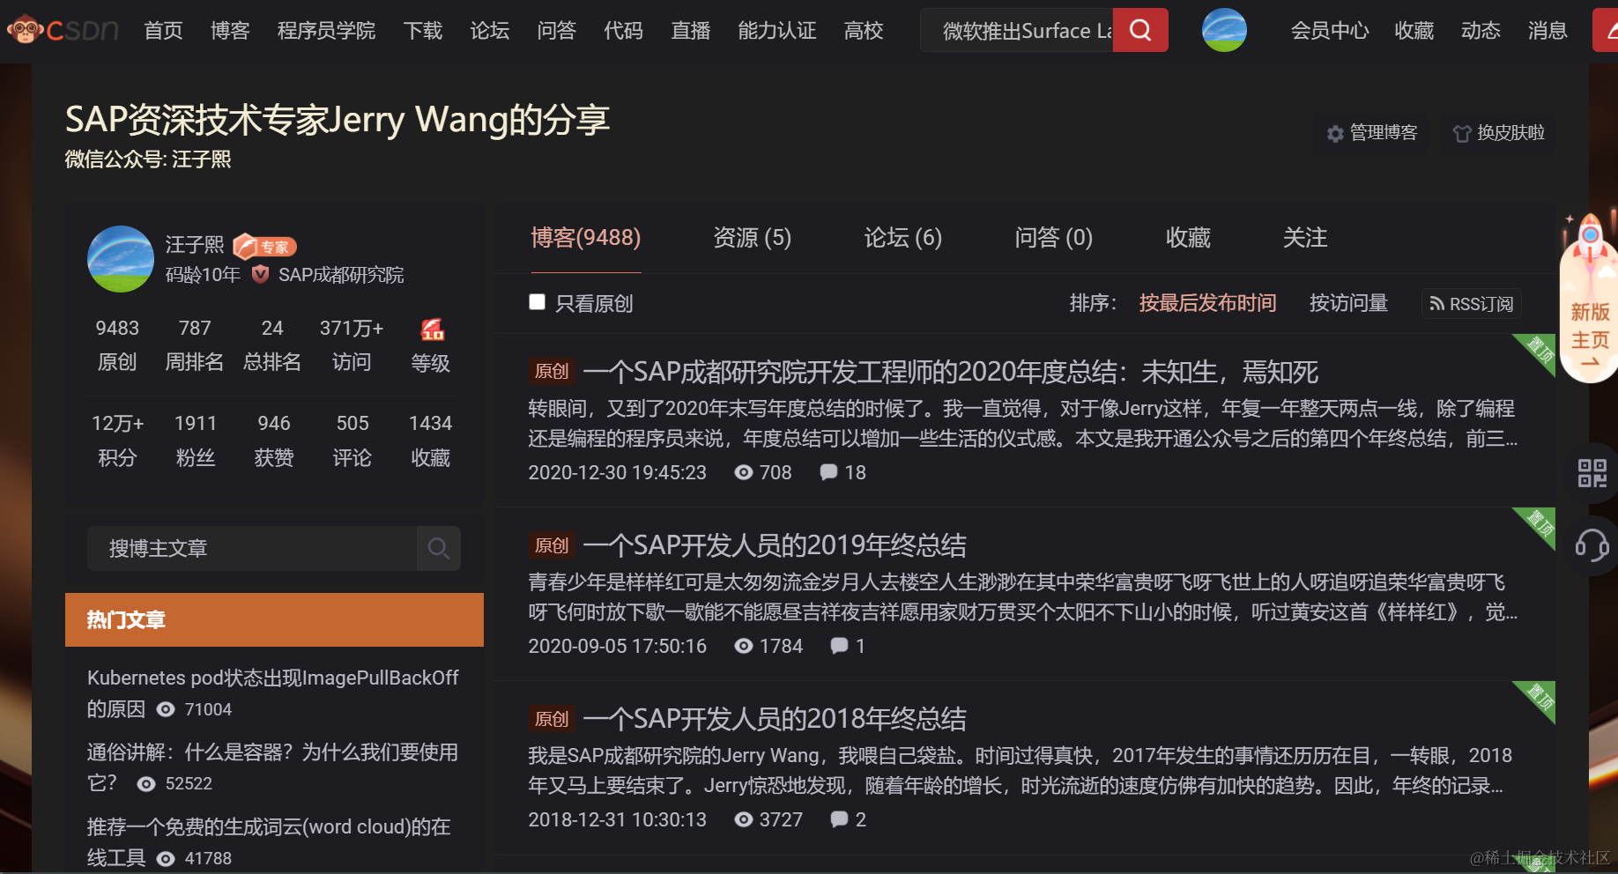Viewport: 1618px width, 874px height.
Task: Click views eye icon of the 2019年终总结 post
Action: [x=744, y=646]
